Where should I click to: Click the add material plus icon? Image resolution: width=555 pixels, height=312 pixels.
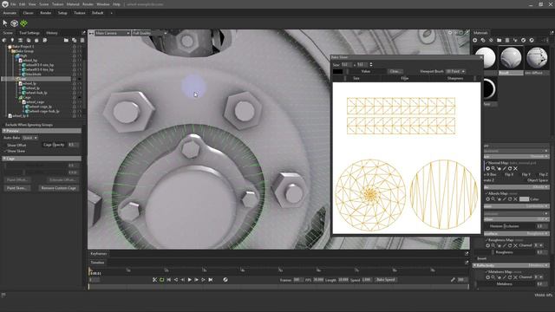(475, 41)
